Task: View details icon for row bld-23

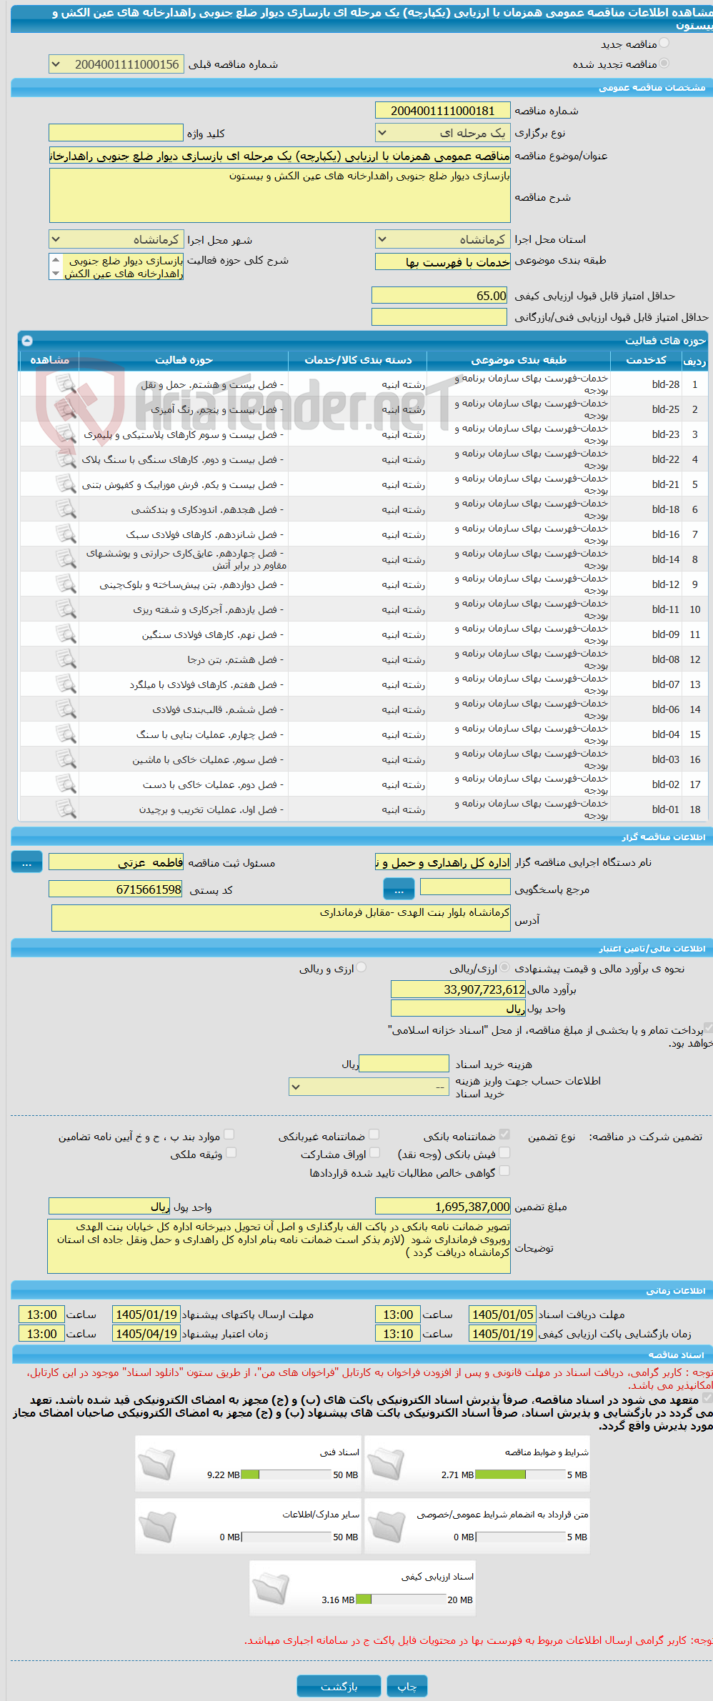Action: coord(66,434)
